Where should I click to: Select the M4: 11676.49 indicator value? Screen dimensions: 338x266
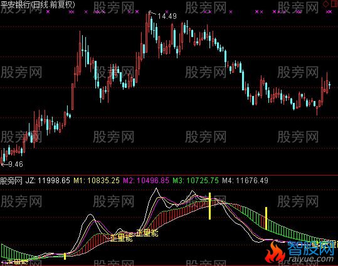pos(245,181)
